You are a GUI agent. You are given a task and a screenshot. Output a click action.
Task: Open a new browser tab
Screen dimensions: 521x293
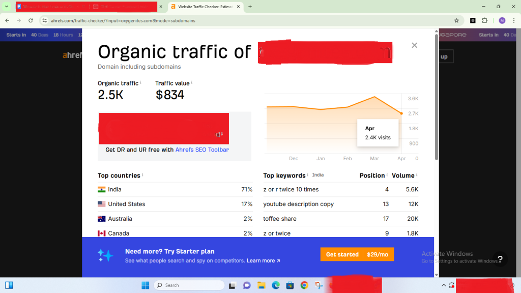tap(250, 7)
